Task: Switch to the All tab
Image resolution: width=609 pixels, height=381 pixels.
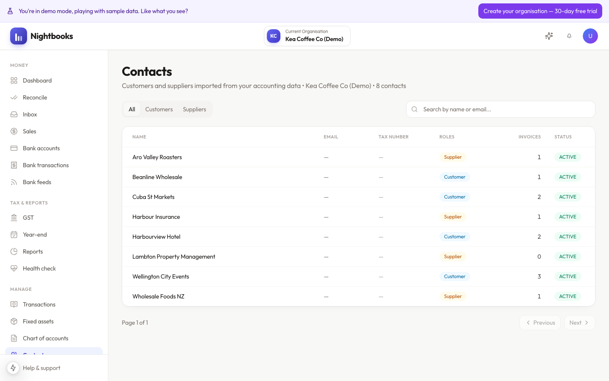Action: point(132,109)
